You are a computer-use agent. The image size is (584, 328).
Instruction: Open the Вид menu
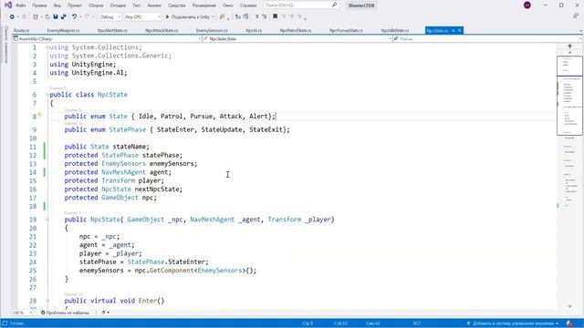57,5
